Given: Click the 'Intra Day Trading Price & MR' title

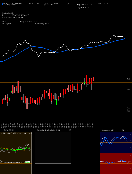Looking at the screenshot, I should [49, 130].
